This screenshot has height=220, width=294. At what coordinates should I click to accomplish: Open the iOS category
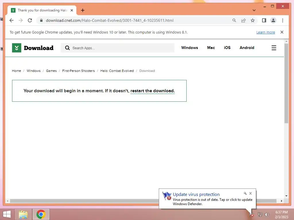click(227, 48)
